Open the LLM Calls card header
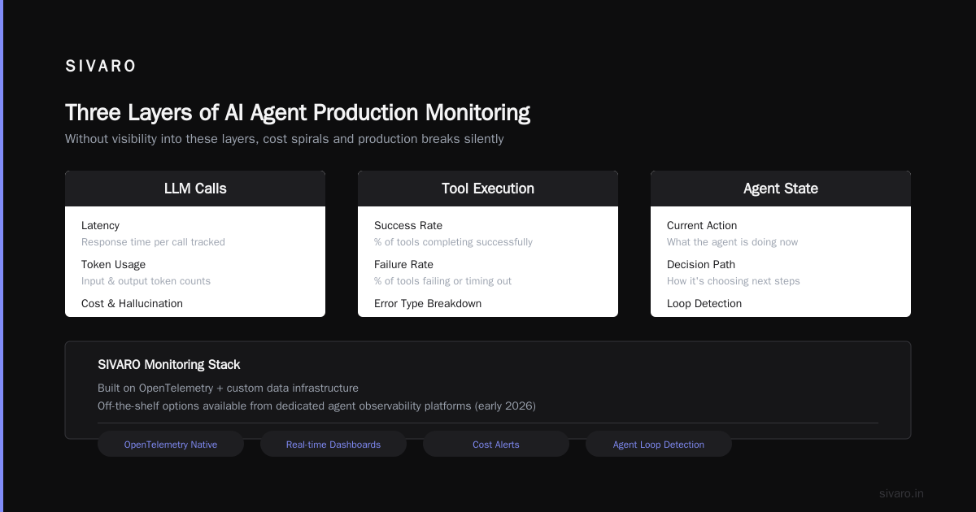Screen dimensions: 976x512 tap(195, 189)
